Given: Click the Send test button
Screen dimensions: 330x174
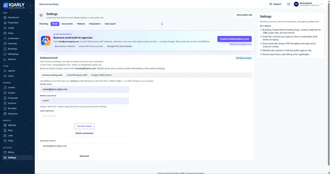Looking at the screenshot, I should pos(84,156).
